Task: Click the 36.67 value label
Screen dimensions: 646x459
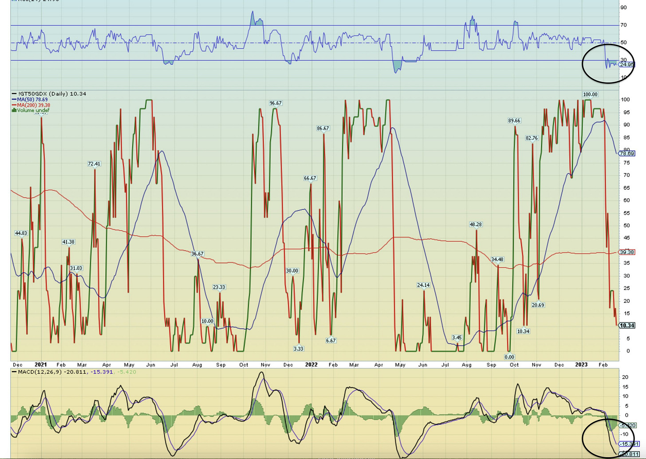Action: (x=197, y=254)
